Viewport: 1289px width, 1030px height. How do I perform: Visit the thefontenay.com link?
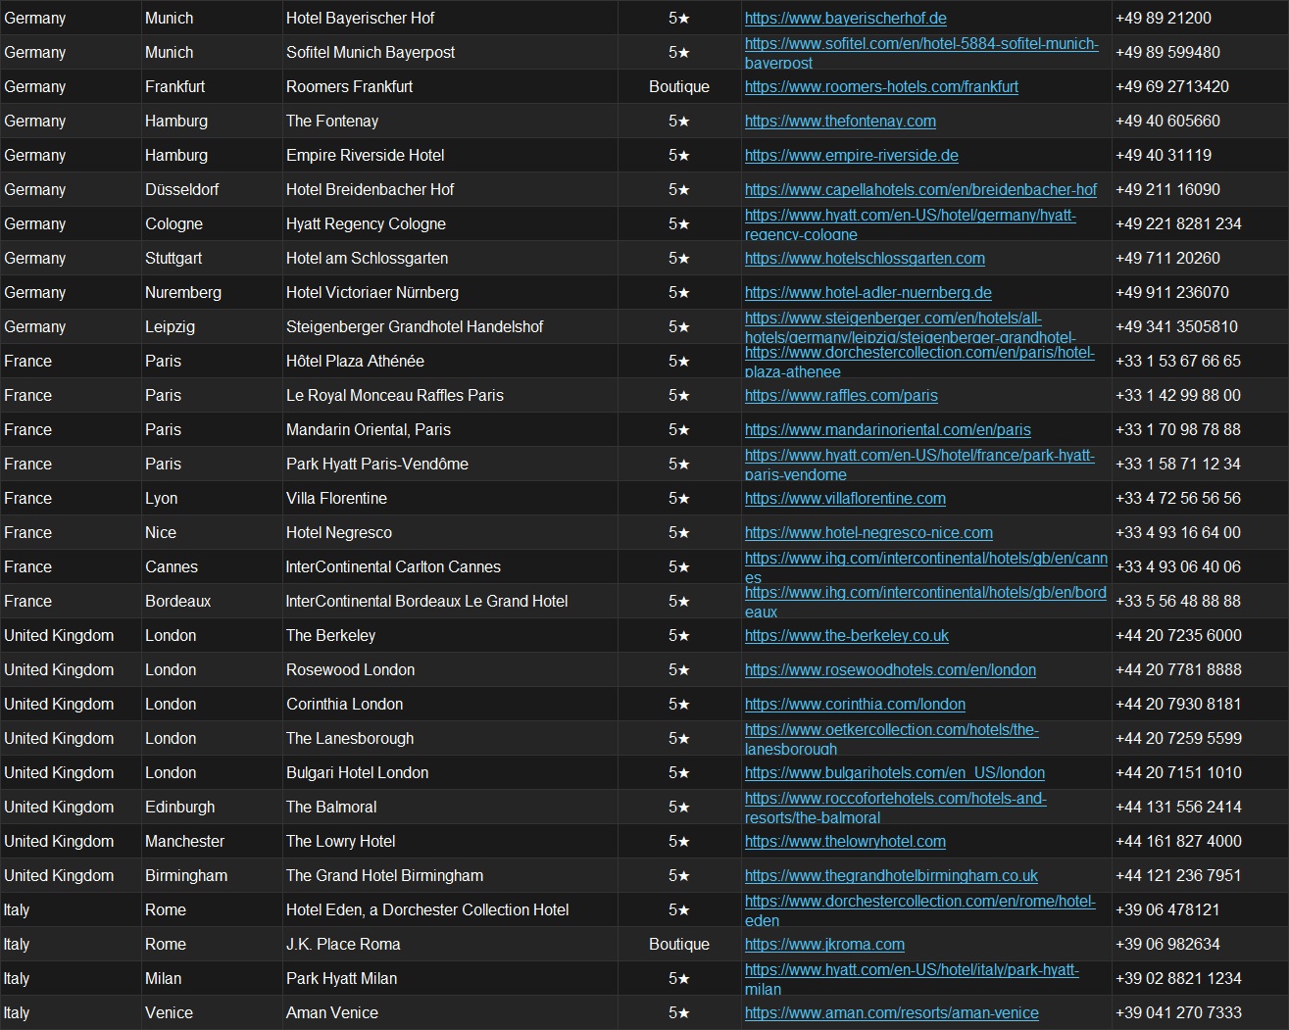point(840,121)
